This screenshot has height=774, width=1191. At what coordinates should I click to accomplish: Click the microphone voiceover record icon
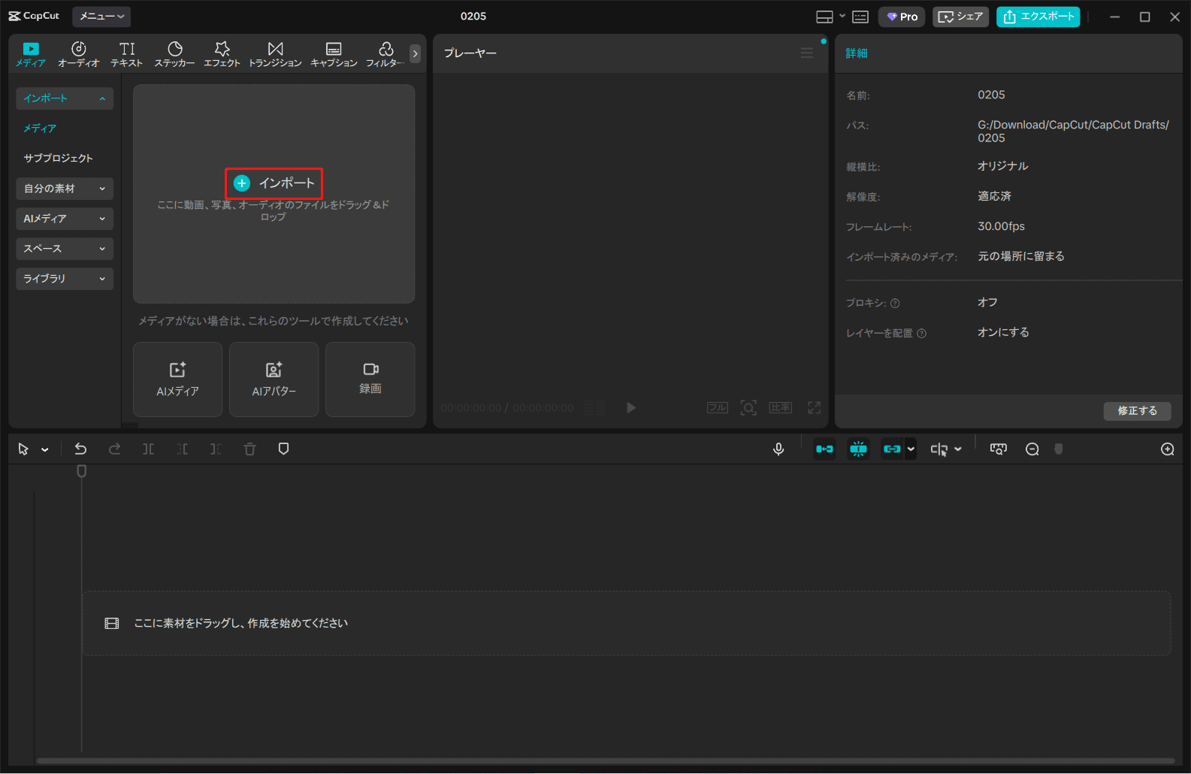point(778,449)
